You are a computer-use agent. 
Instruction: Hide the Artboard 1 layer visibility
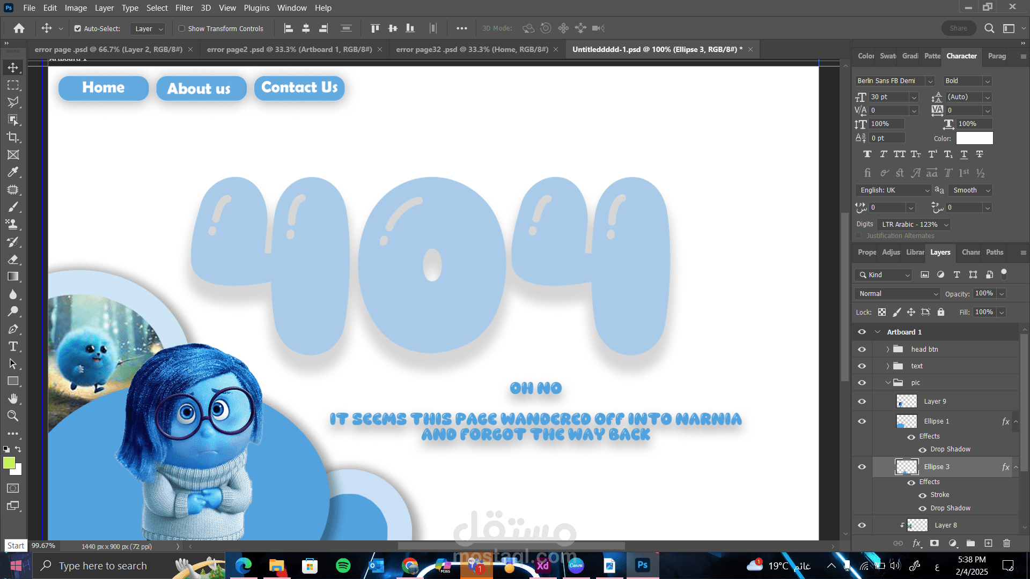click(x=862, y=332)
